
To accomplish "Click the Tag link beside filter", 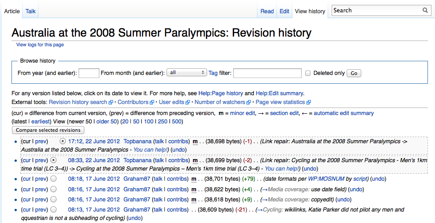I will [x=213, y=74].
